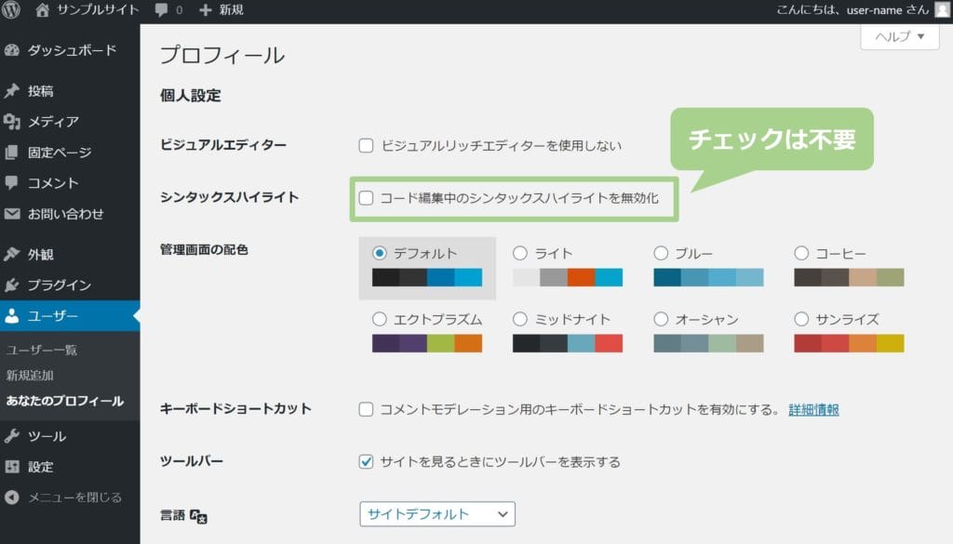Click the 詳細情報 link
953x544 pixels.
pyautogui.click(x=813, y=409)
